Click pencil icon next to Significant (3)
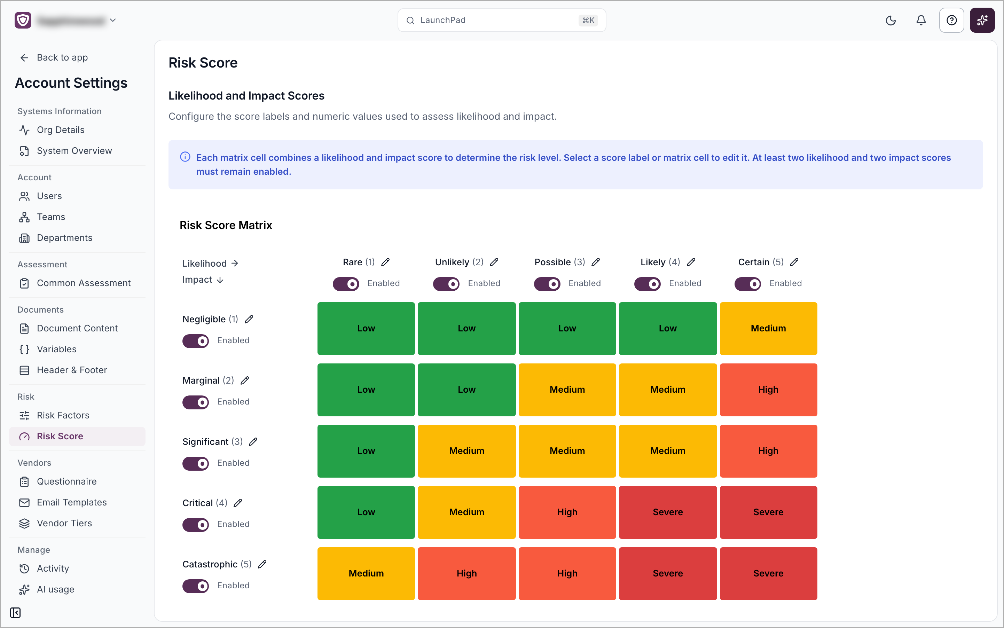This screenshot has width=1004, height=628. [x=253, y=441]
